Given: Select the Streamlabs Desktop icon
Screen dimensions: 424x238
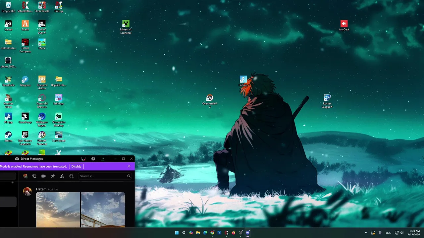Looking at the screenshot, I should pyautogui.click(x=59, y=120).
